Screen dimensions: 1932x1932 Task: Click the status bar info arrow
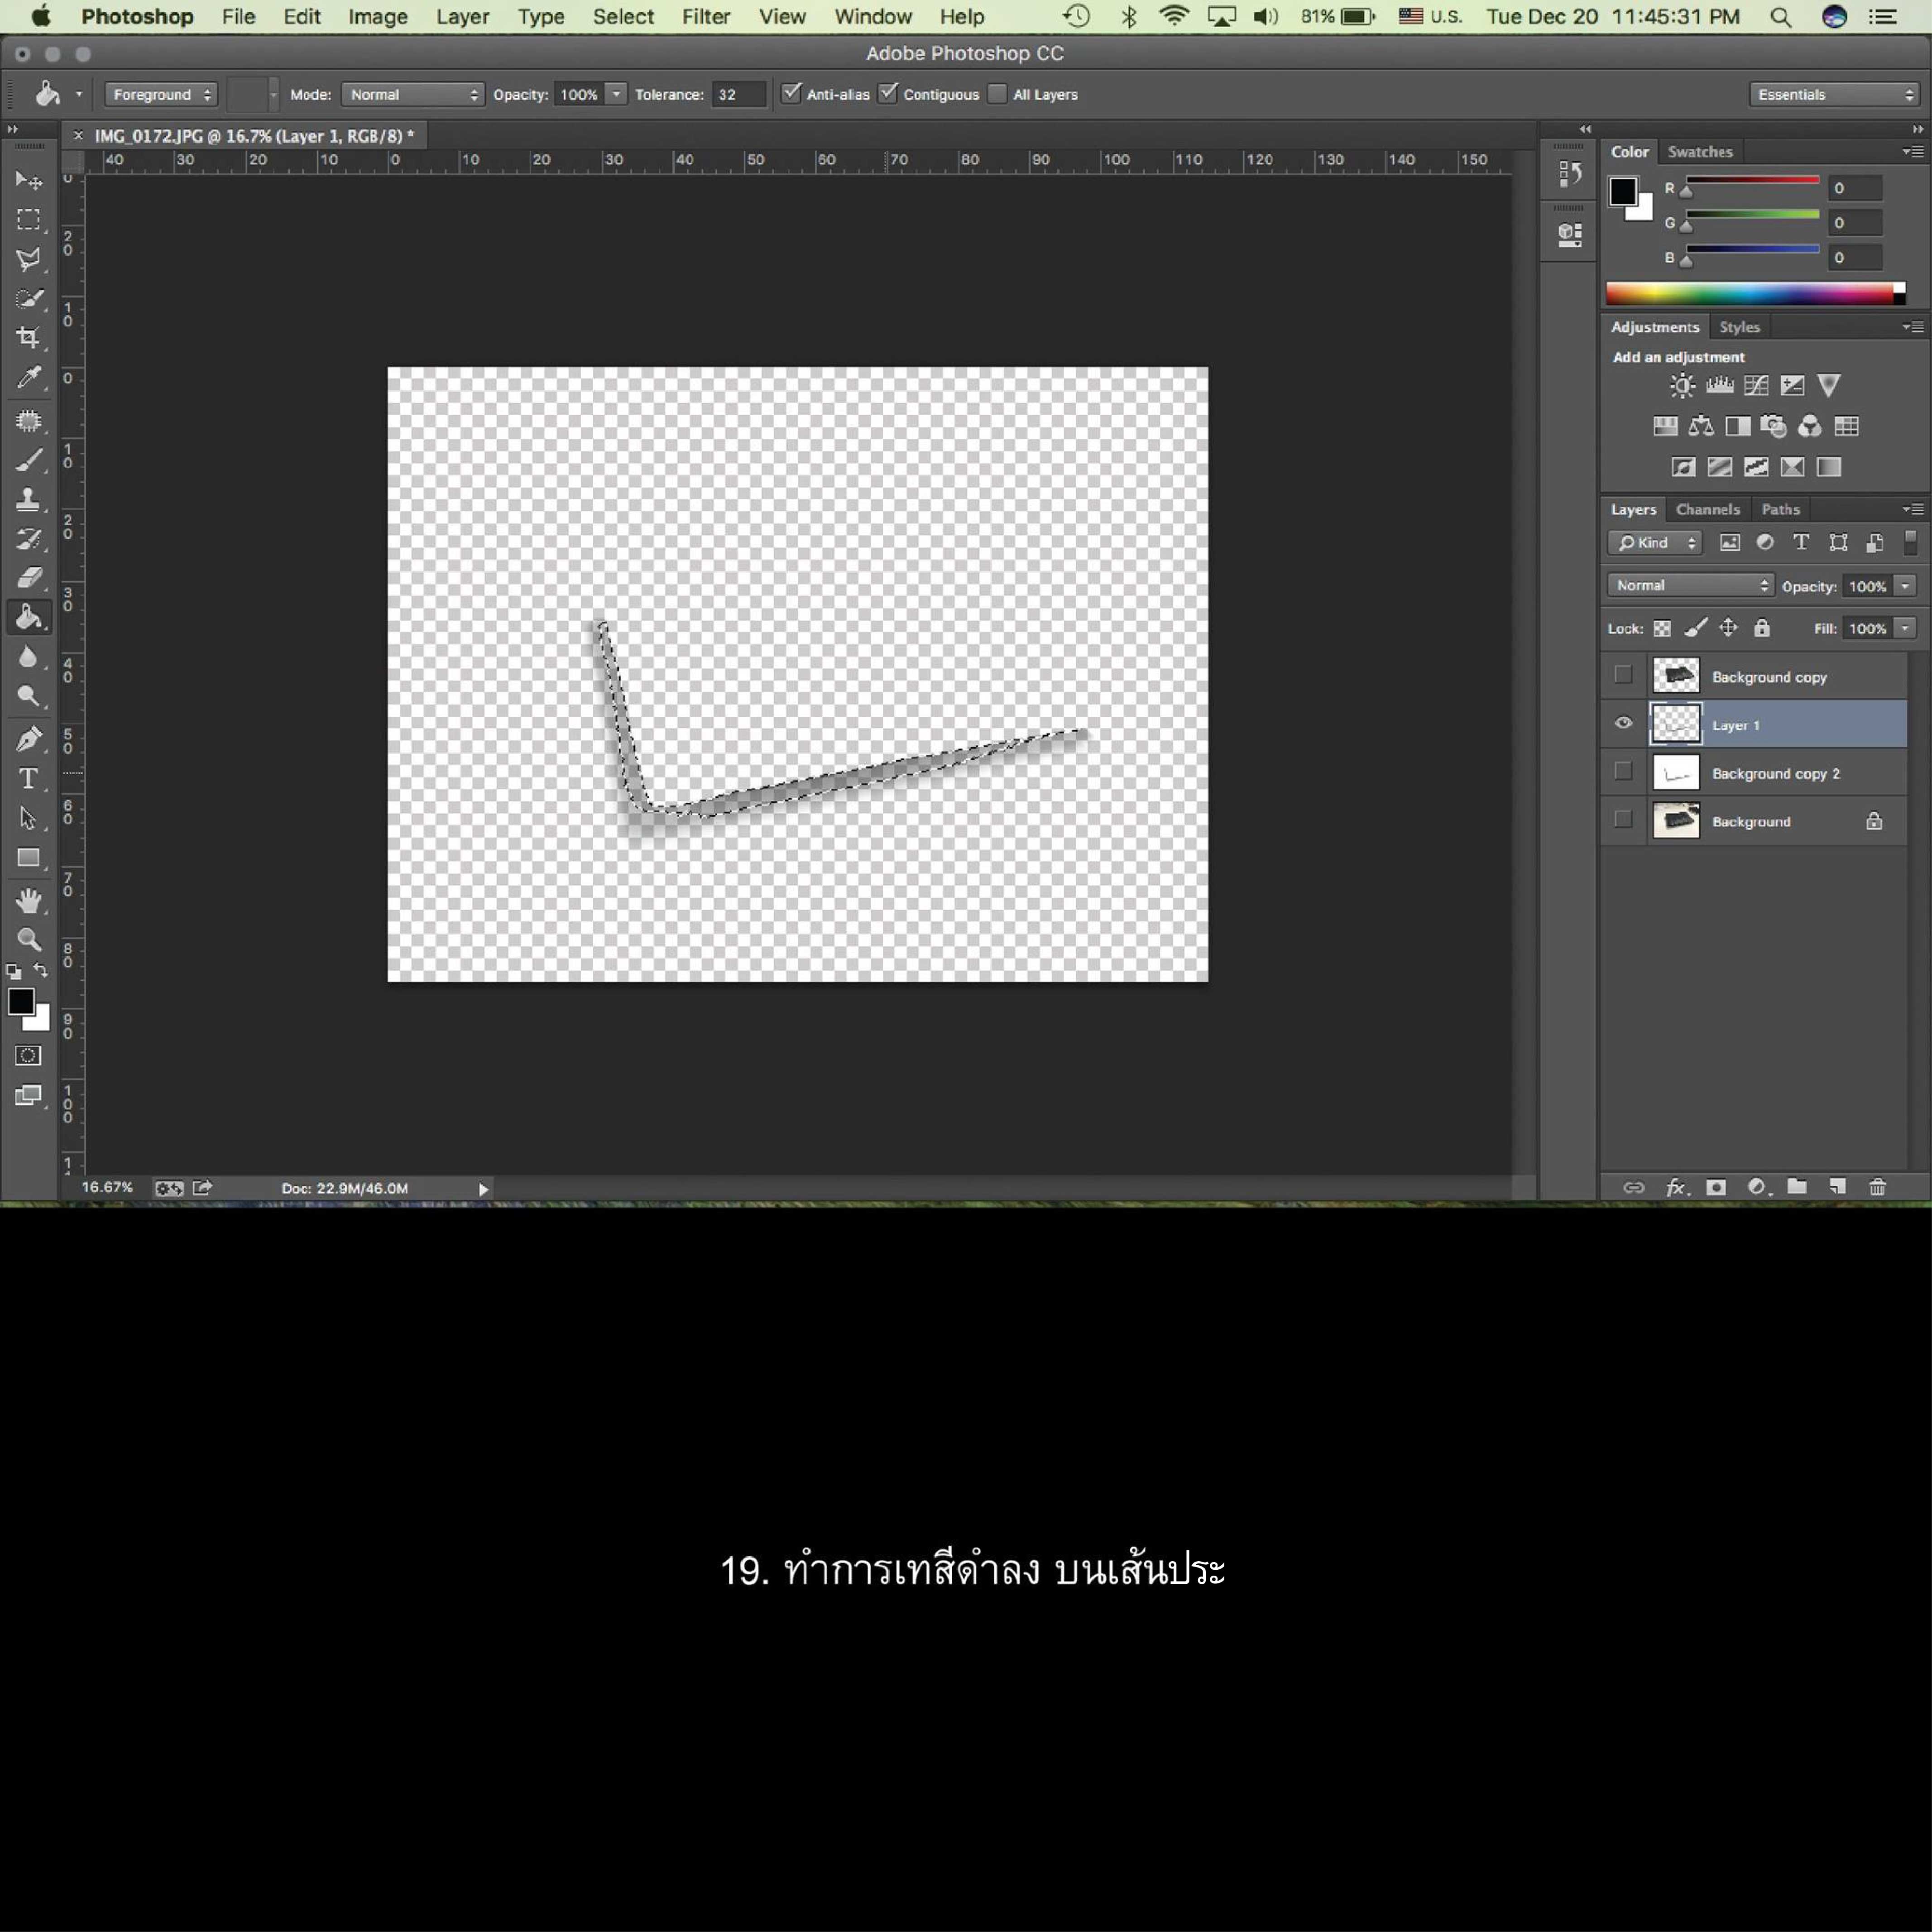(x=483, y=1189)
